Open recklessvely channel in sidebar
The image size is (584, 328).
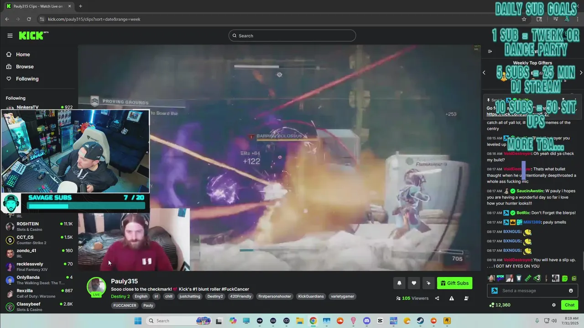pyautogui.click(x=39, y=266)
